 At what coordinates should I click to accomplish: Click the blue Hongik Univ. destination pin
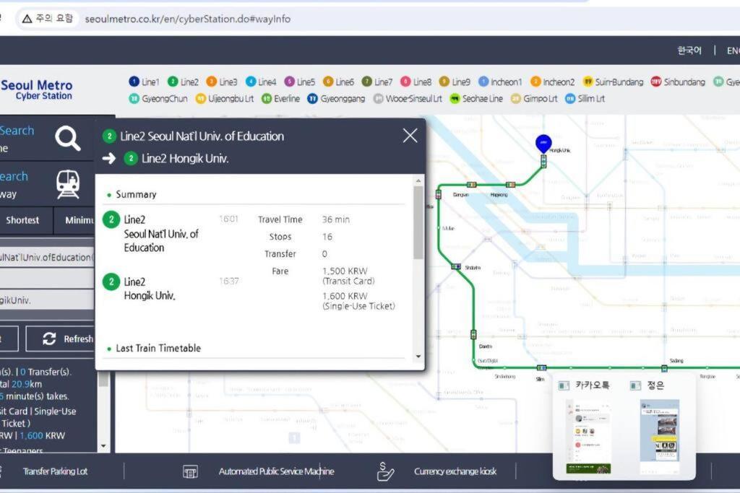tap(543, 144)
